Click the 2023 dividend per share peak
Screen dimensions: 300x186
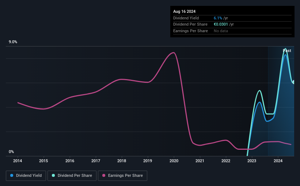tap(260, 90)
